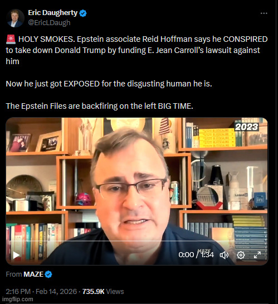The height and width of the screenshot is (304, 278).
Task: Click the 735.9K Views count
Action: [x=103, y=292]
